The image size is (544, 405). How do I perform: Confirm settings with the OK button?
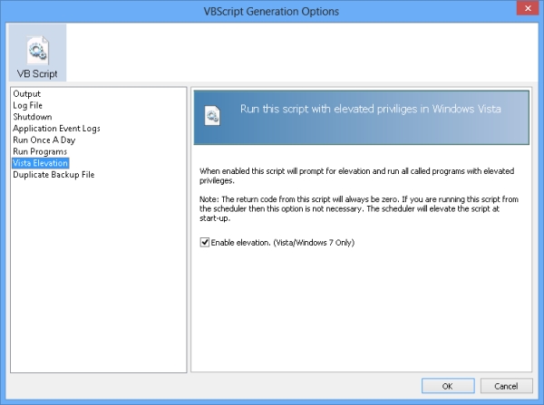(448, 386)
